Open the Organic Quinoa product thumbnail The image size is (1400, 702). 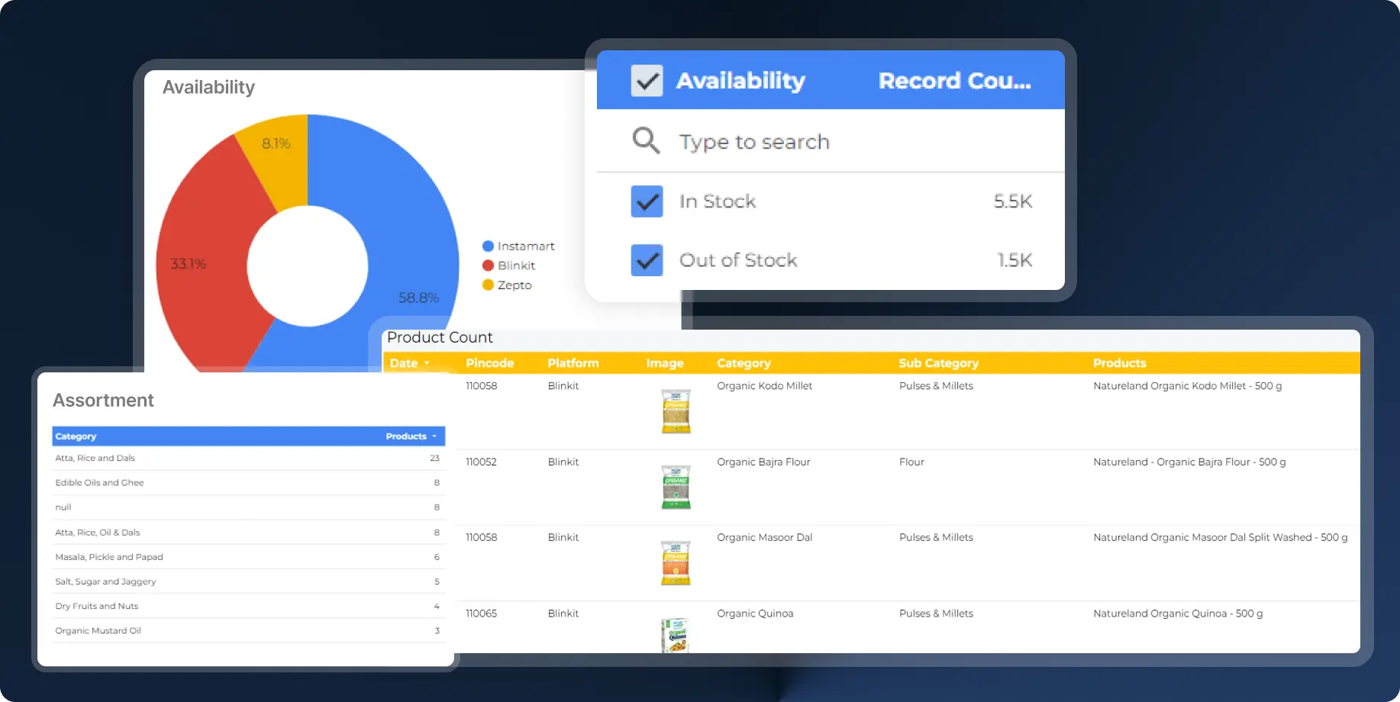[676, 635]
